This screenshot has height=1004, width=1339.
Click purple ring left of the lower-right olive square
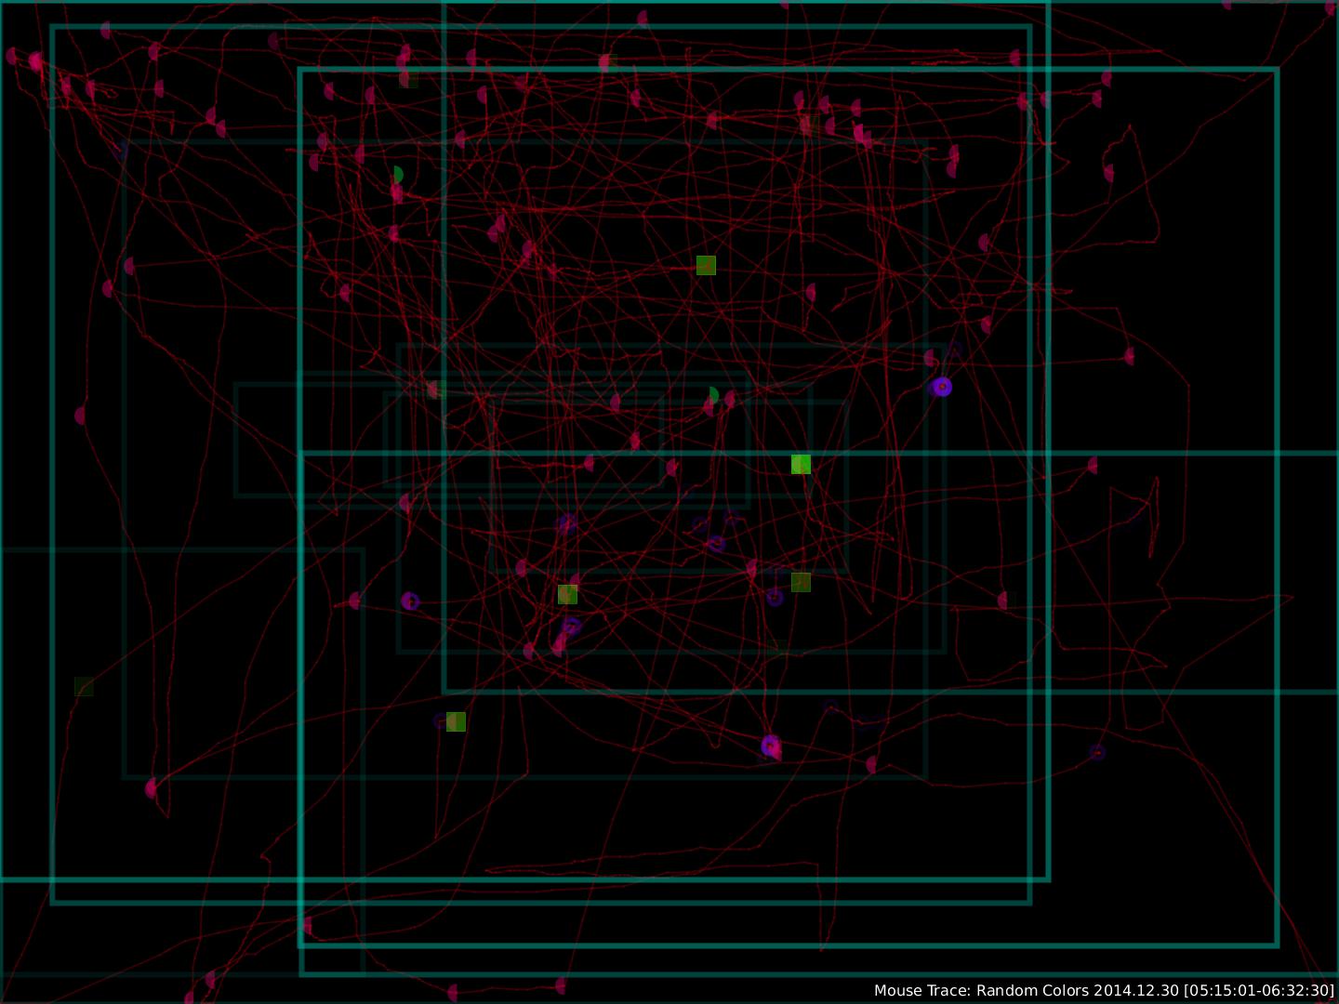click(775, 597)
